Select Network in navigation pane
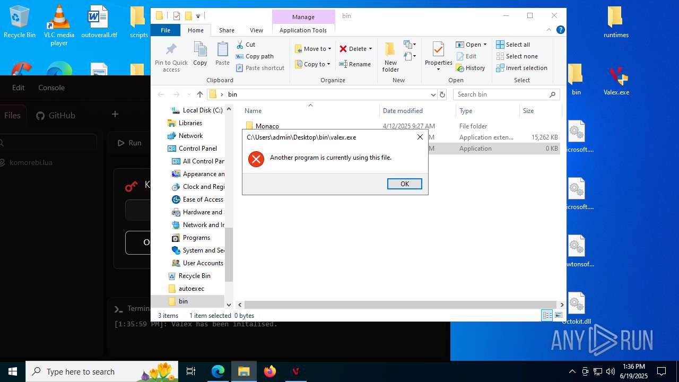 190,136
